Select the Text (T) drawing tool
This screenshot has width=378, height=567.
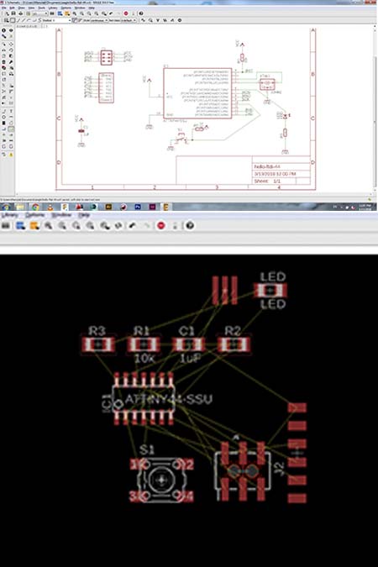11,111
